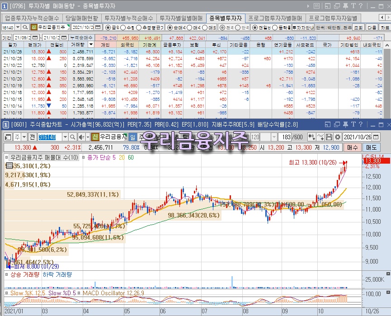This screenshot has height=316, width=391.
Task: Click the green 신 badge beside 우리금융지주 in investor window
Action: 33,27
